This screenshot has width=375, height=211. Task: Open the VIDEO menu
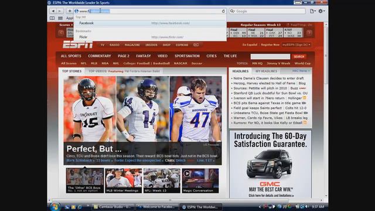pos(162,56)
